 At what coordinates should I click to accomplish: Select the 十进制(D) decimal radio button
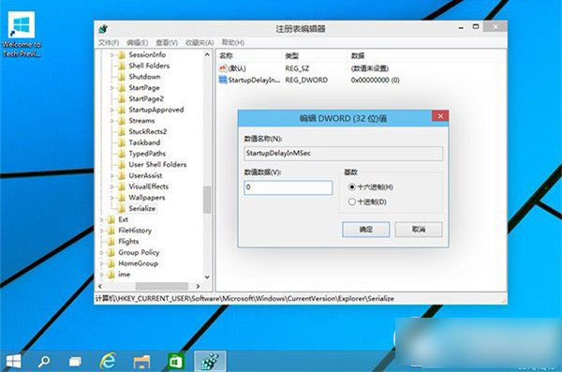tap(352, 201)
